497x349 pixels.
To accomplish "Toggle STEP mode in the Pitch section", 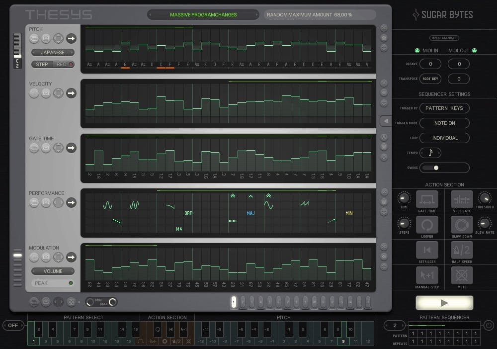I will click(42, 64).
